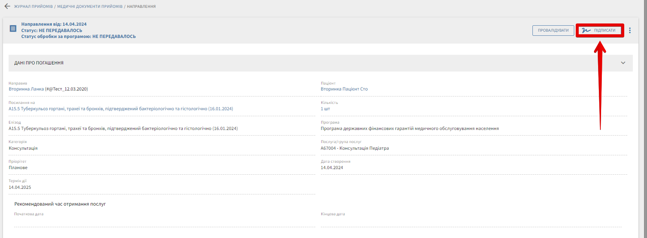Image resolution: width=647 pixels, height=238 pixels.
Task: Click the Термін дії date 14.04.2025
Action: tap(20, 187)
